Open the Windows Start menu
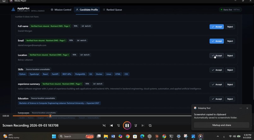This screenshot has width=254, height=140. [x=54, y=136]
